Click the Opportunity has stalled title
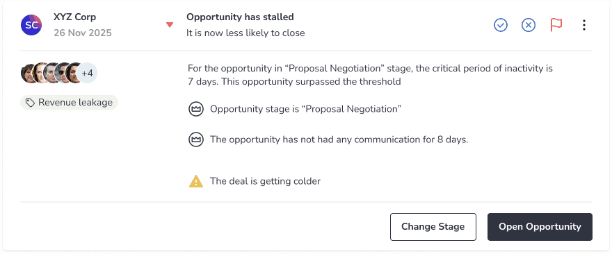This screenshot has height=254, width=612. tap(240, 17)
